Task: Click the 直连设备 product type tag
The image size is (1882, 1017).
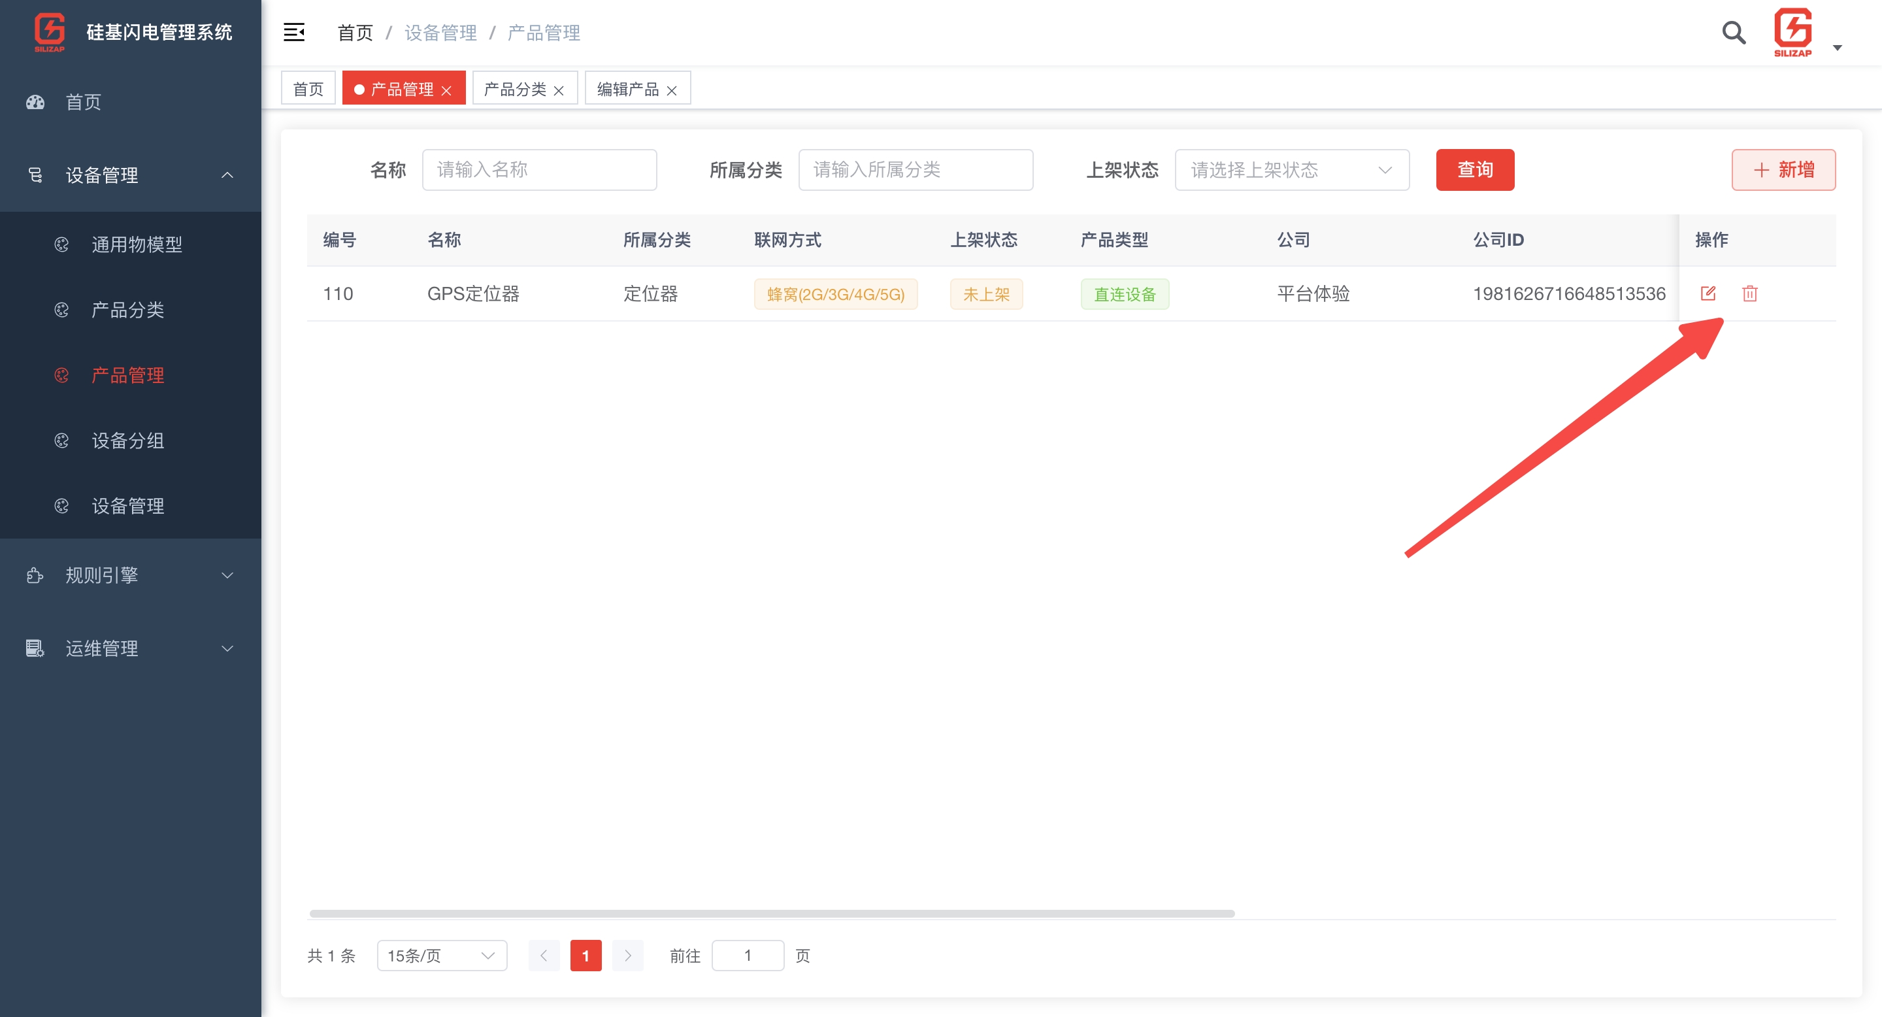Action: click(x=1125, y=293)
